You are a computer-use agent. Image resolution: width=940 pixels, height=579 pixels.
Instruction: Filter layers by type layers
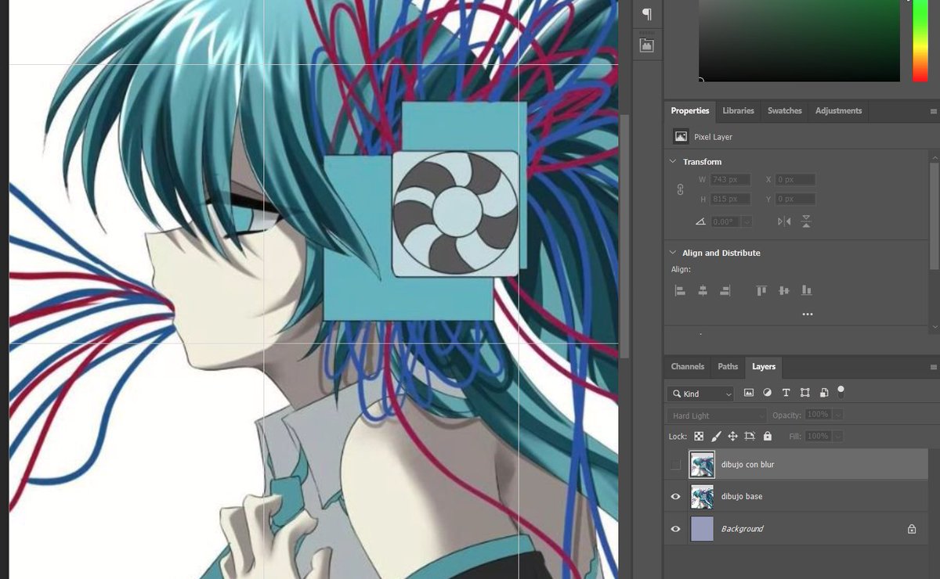point(786,393)
